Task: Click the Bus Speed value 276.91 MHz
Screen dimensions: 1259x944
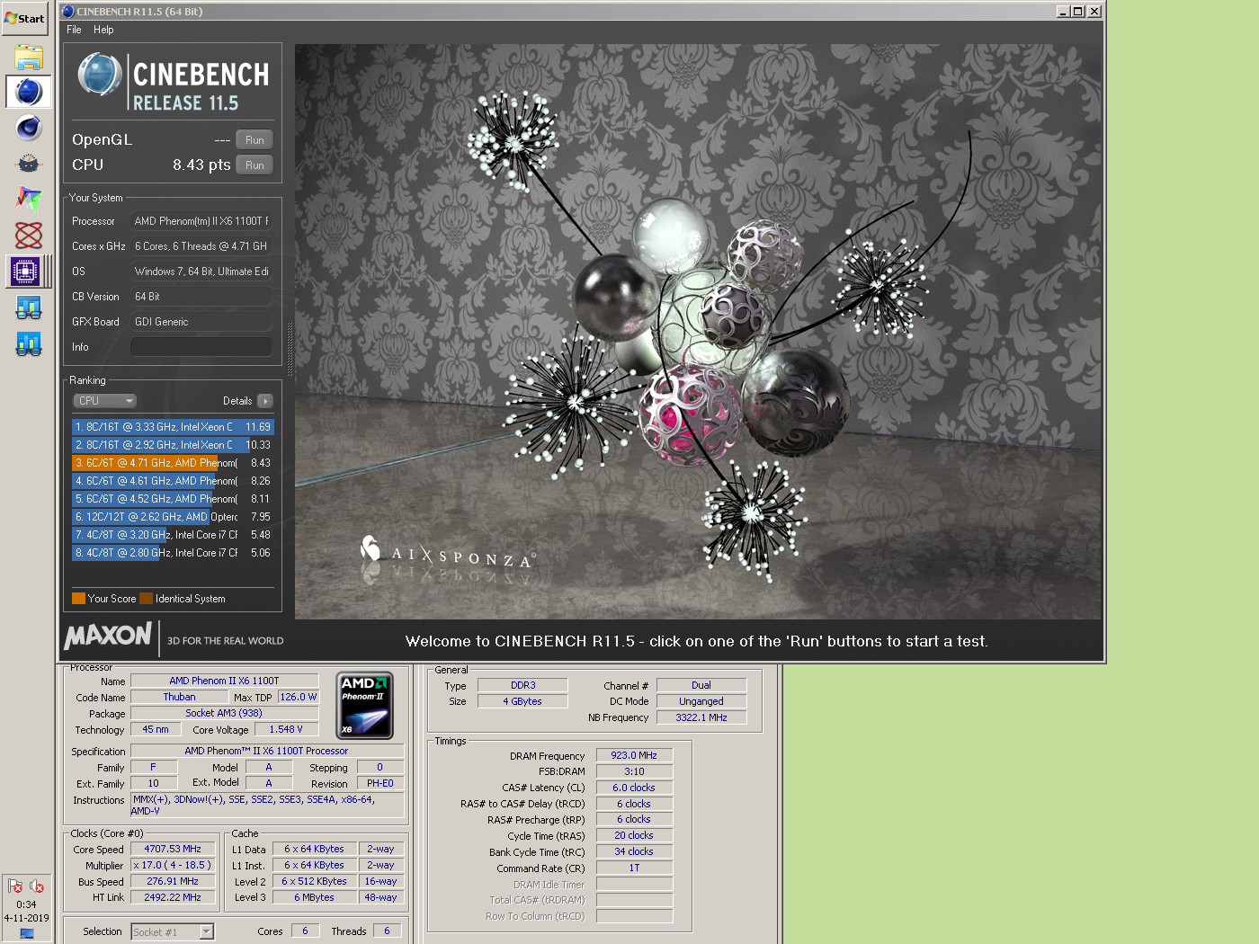Action: tap(173, 881)
